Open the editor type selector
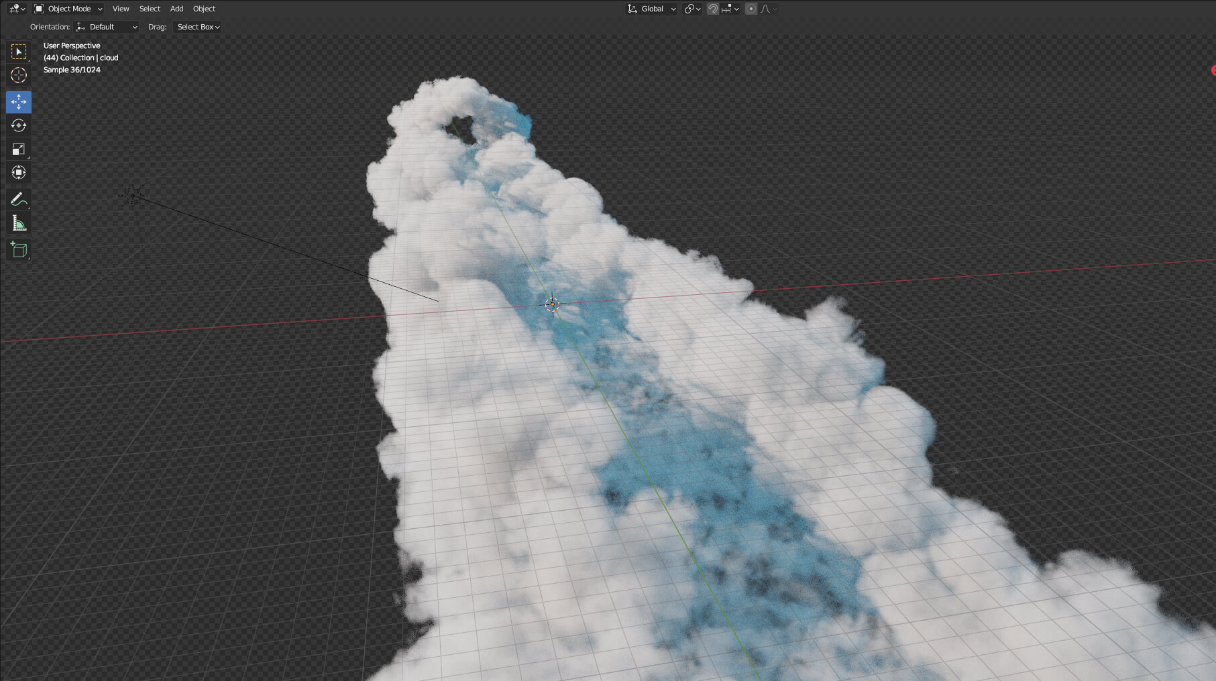The image size is (1216, 681). (x=17, y=9)
